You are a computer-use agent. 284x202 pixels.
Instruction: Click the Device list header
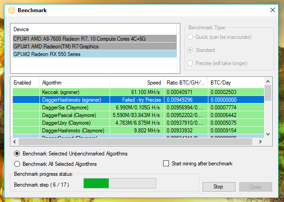tap(95, 29)
